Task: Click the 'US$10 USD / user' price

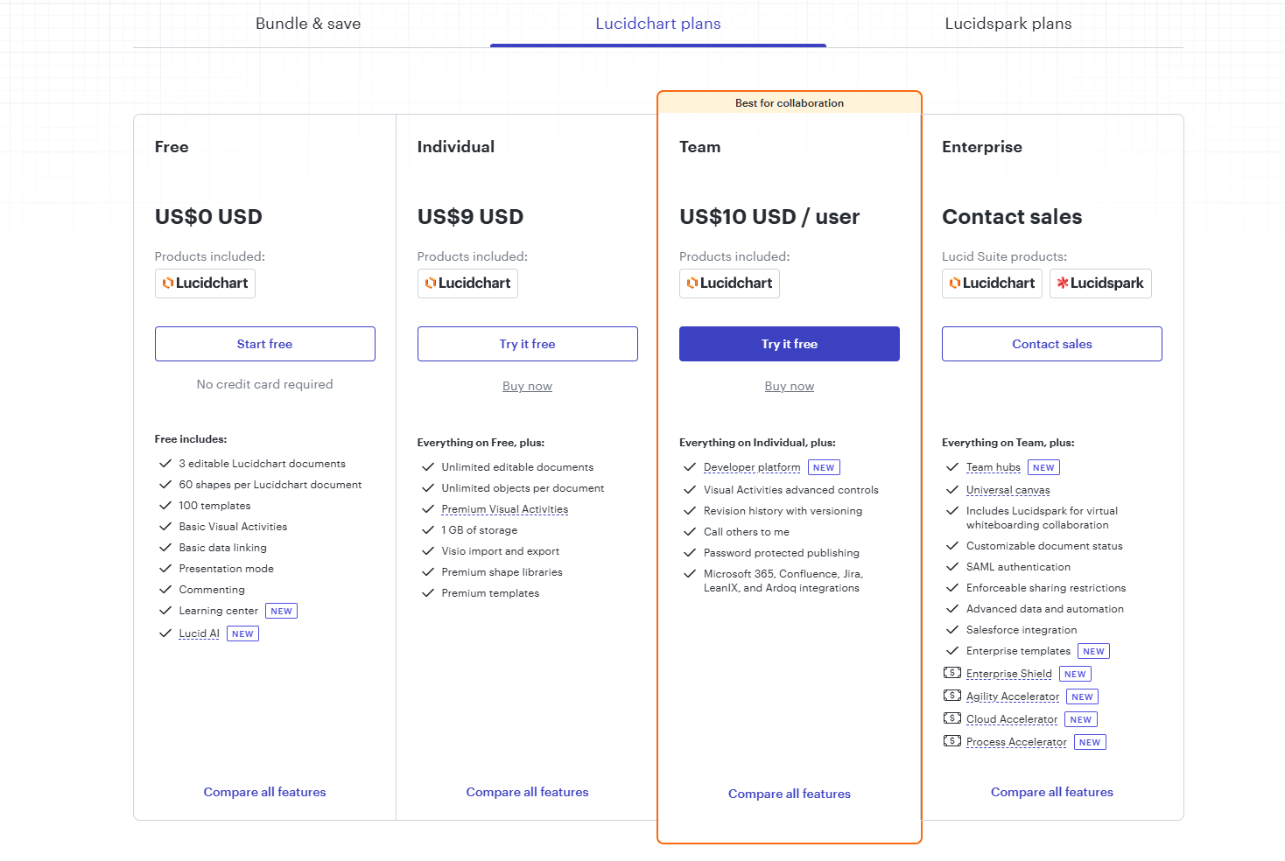Action: click(x=769, y=217)
